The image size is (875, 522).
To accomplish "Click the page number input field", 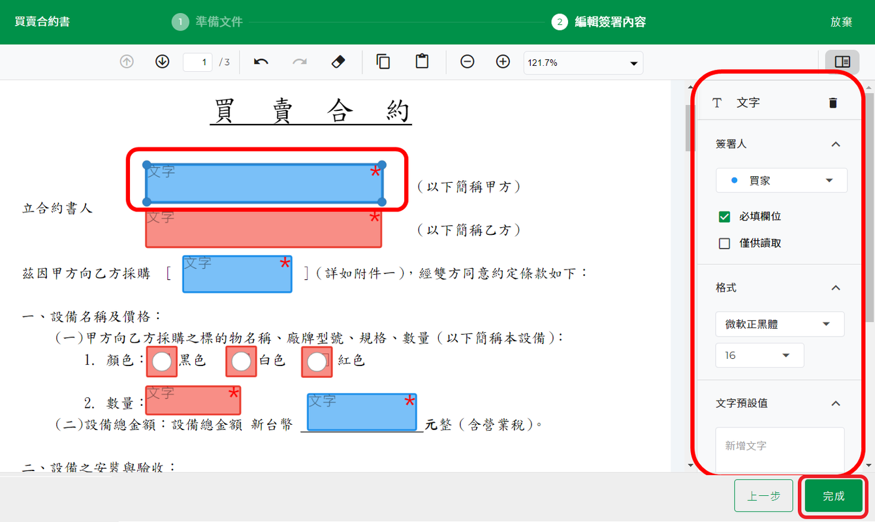I will (x=198, y=62).
